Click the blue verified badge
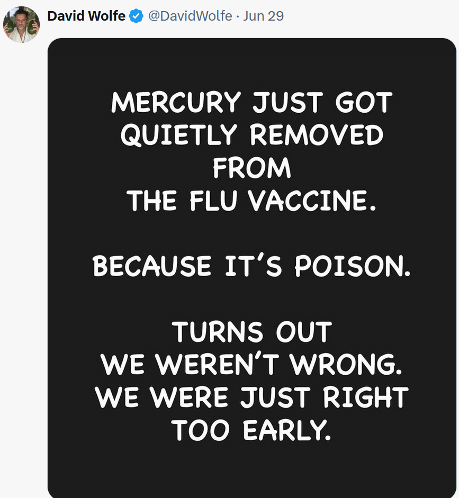The width and height of the screenshot is (459, 498). click(x=136, y=16)
